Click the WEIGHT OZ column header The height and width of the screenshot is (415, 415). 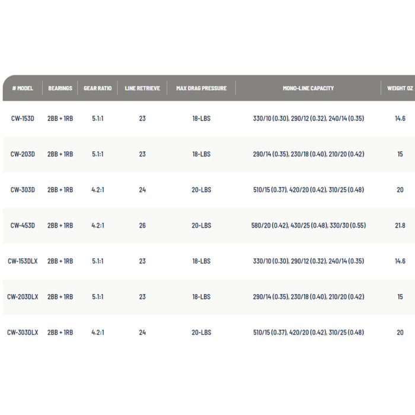click(400, 88)
